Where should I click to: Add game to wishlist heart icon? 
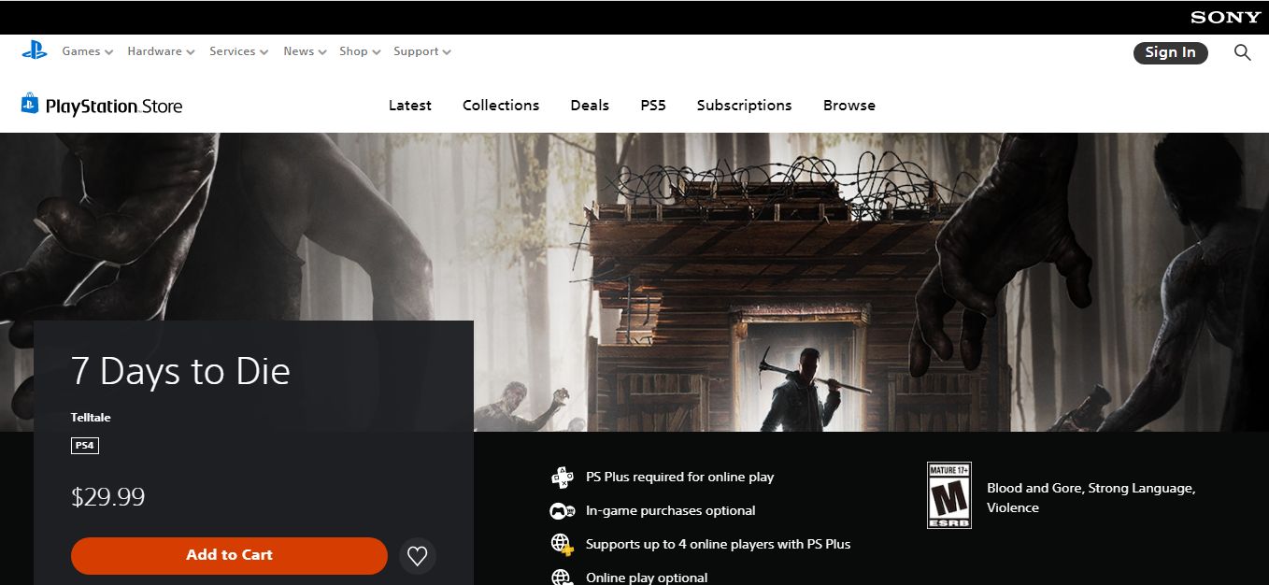coord(418,556)
